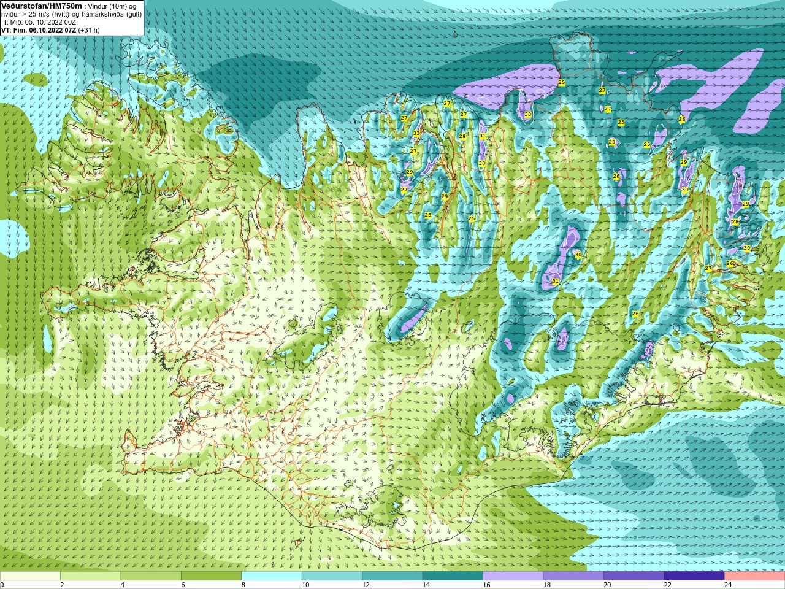
Task: Click the 10–12 m/s turquoise legend swatch
Action: coord(332,576)
